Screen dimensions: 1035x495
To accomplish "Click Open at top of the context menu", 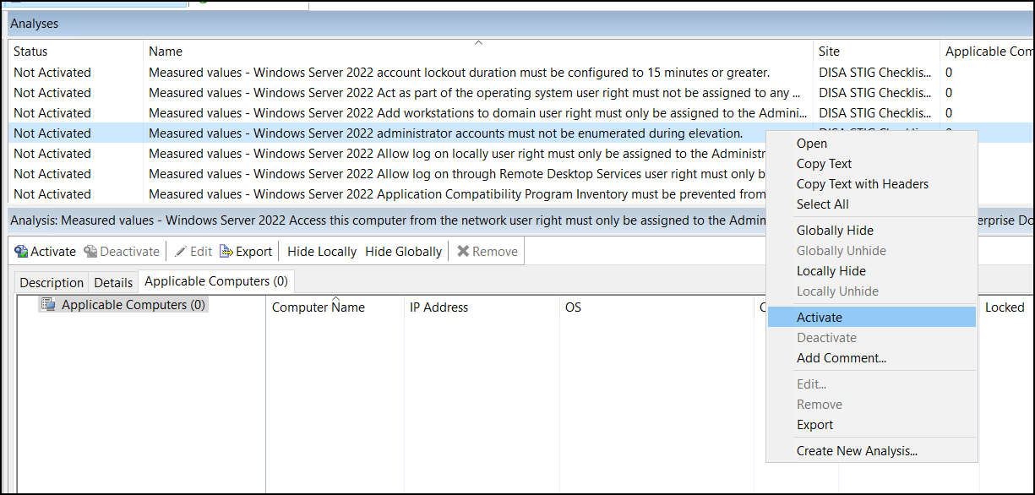I will click(811, 143).
